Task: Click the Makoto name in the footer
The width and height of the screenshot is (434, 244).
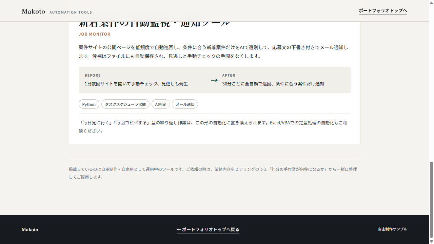Action: click(30, 229)
